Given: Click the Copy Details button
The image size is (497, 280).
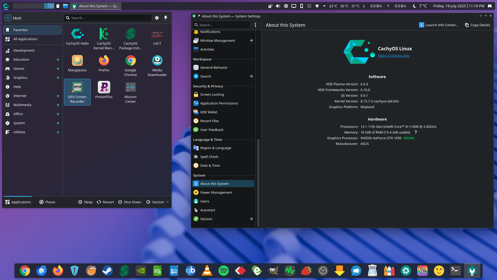Looking at the screenshot, I should click(x=478, y=25).
